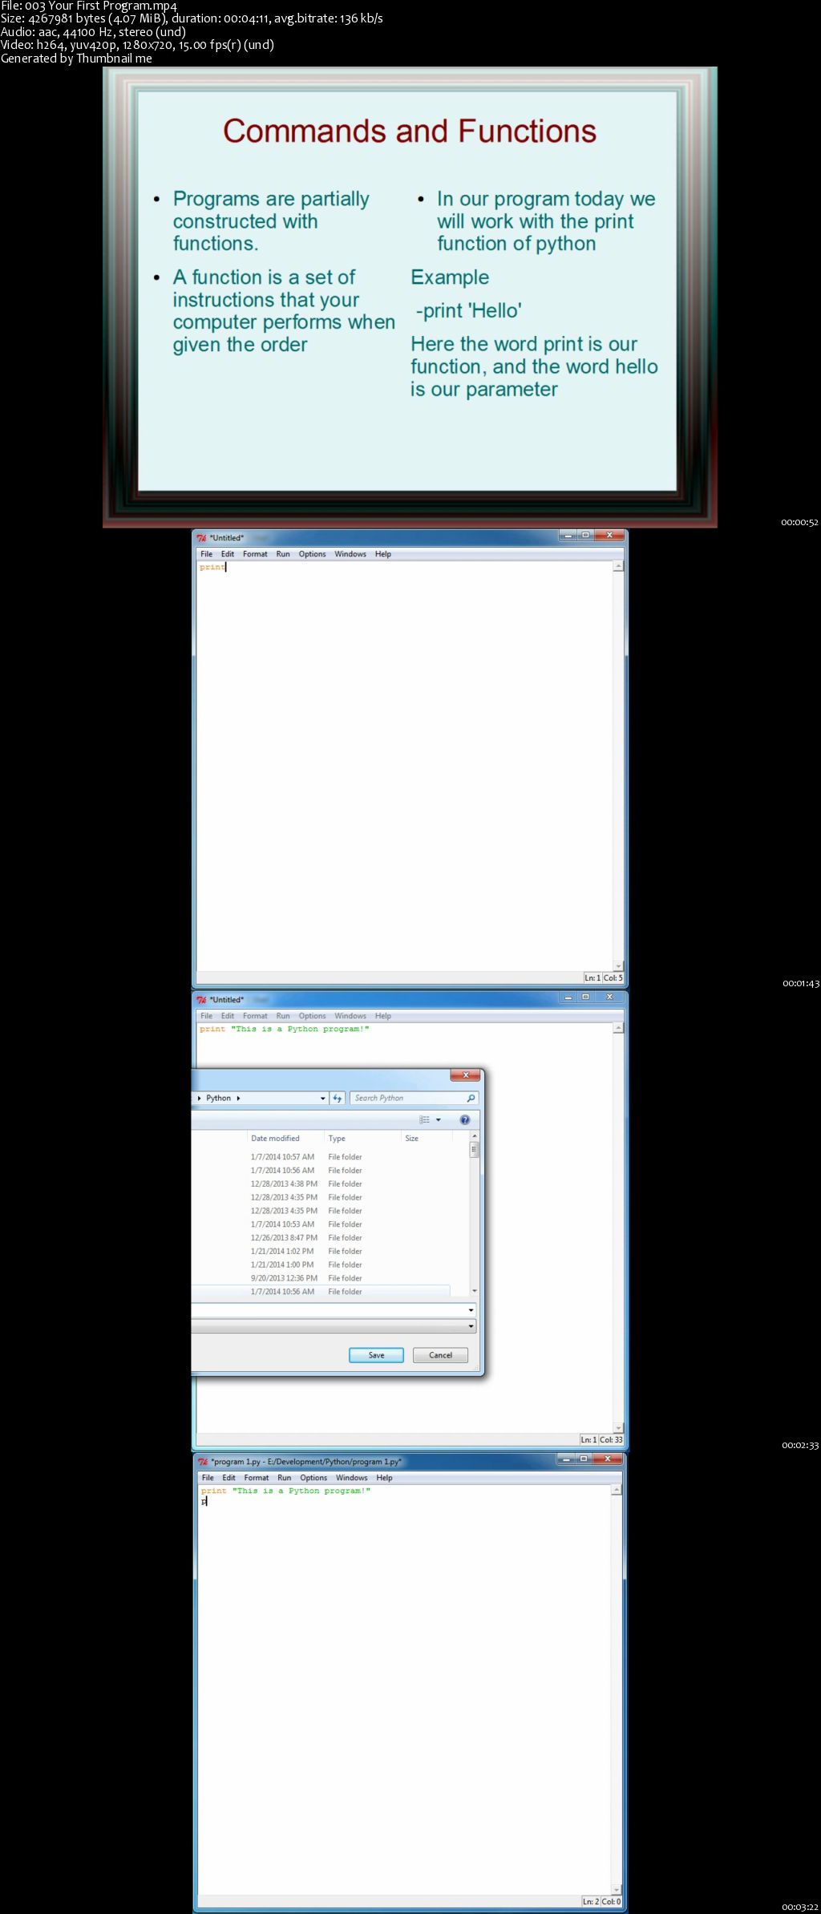
Task: Open the Run menu in the program 1.py window
Action: (284, 1477)
